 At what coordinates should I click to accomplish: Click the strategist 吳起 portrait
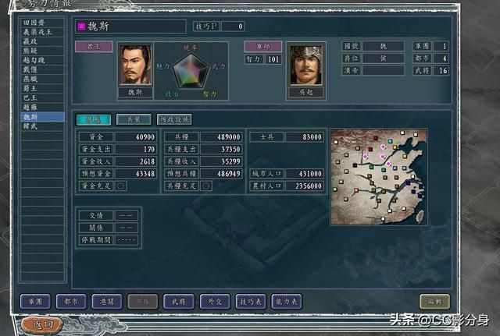tap(305, 65)
